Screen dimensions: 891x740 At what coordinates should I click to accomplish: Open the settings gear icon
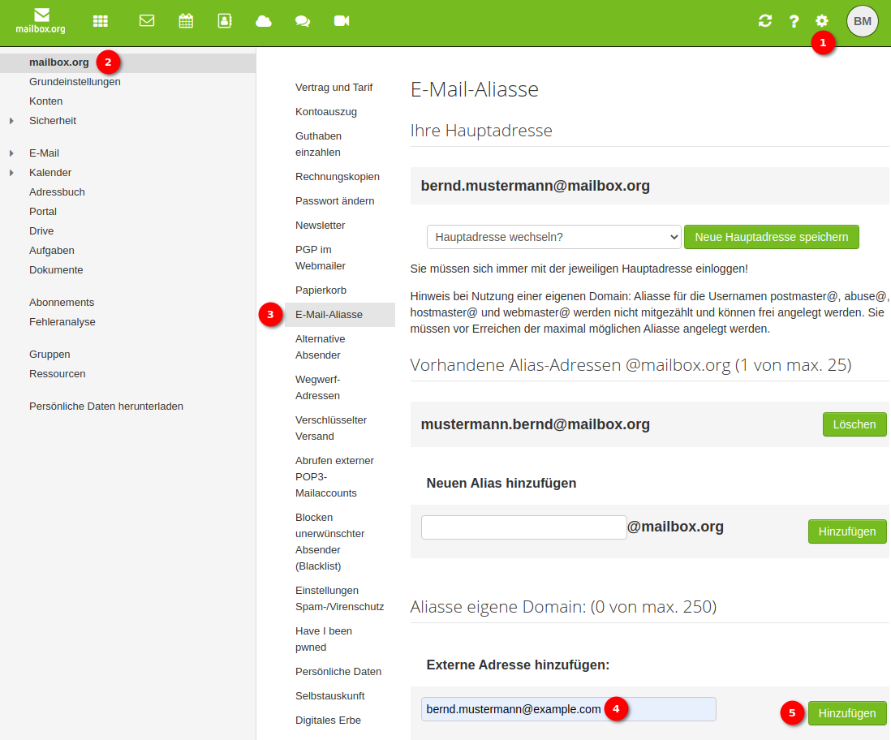pyautogui.click(x=822, y=21)
